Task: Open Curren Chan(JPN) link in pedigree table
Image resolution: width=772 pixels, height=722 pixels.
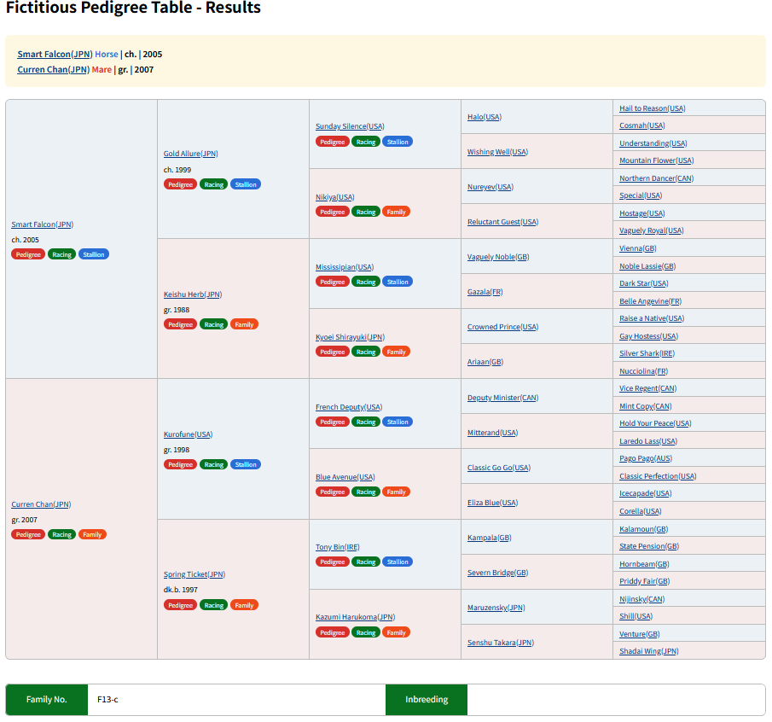Action: pyautogui.click(x=41, y=504)
